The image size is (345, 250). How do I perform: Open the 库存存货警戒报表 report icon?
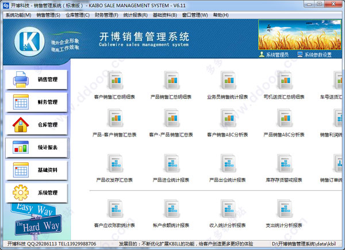[x=285, y=164]
